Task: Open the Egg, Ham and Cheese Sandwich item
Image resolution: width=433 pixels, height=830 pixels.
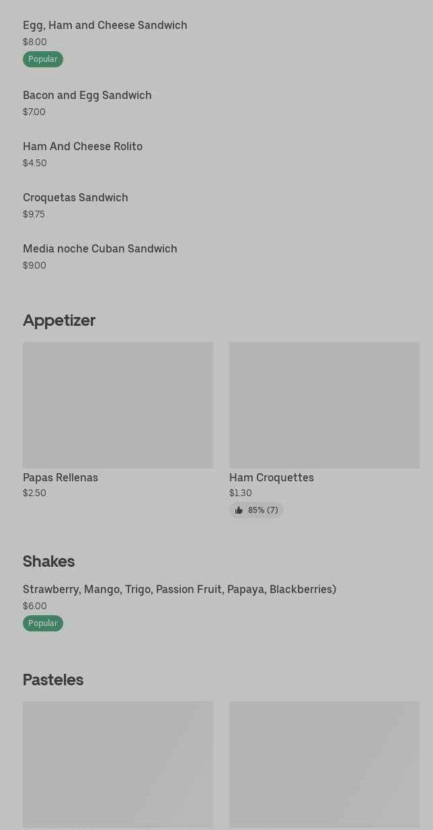Action: click(x=105, y=26)
